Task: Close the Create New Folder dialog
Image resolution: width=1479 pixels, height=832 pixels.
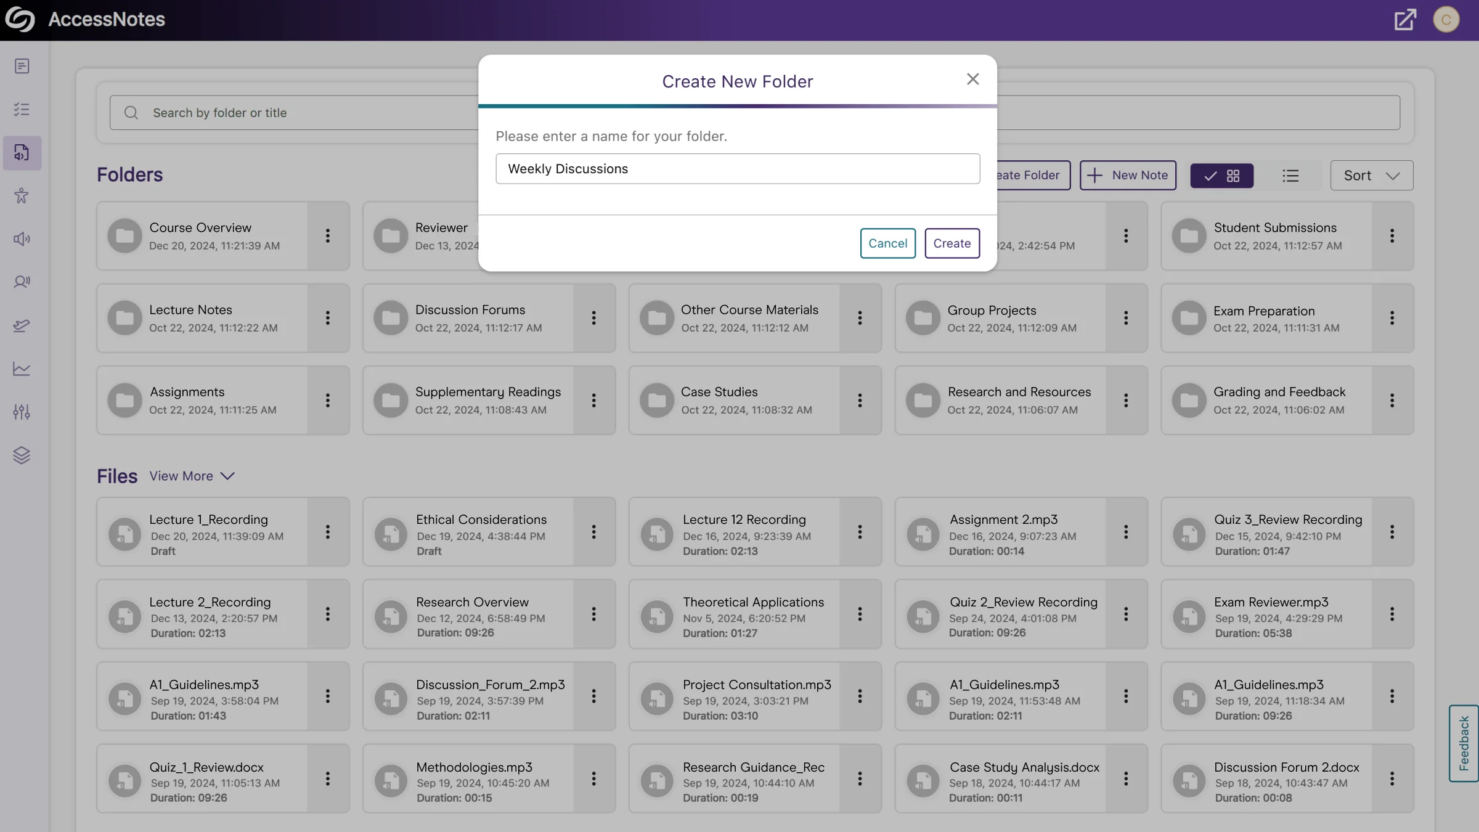Action: [x=972, y=79]
